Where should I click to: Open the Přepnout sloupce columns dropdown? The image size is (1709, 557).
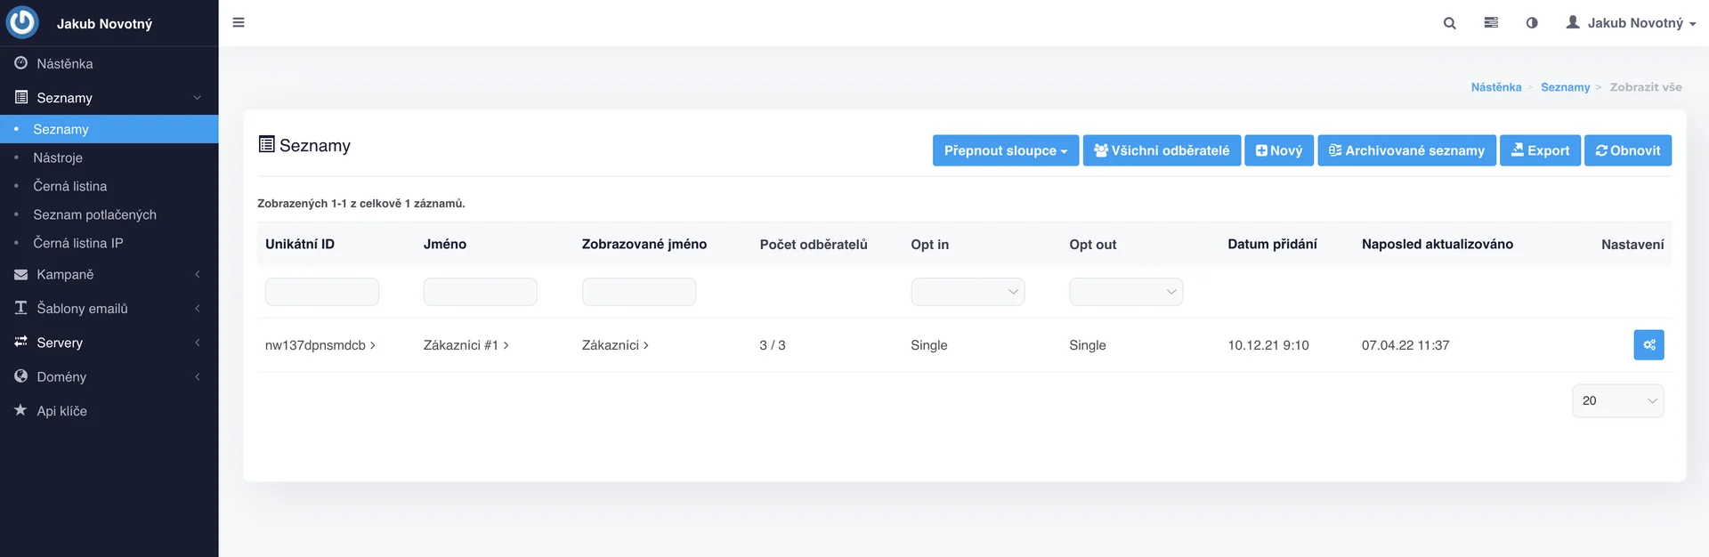1005,150
